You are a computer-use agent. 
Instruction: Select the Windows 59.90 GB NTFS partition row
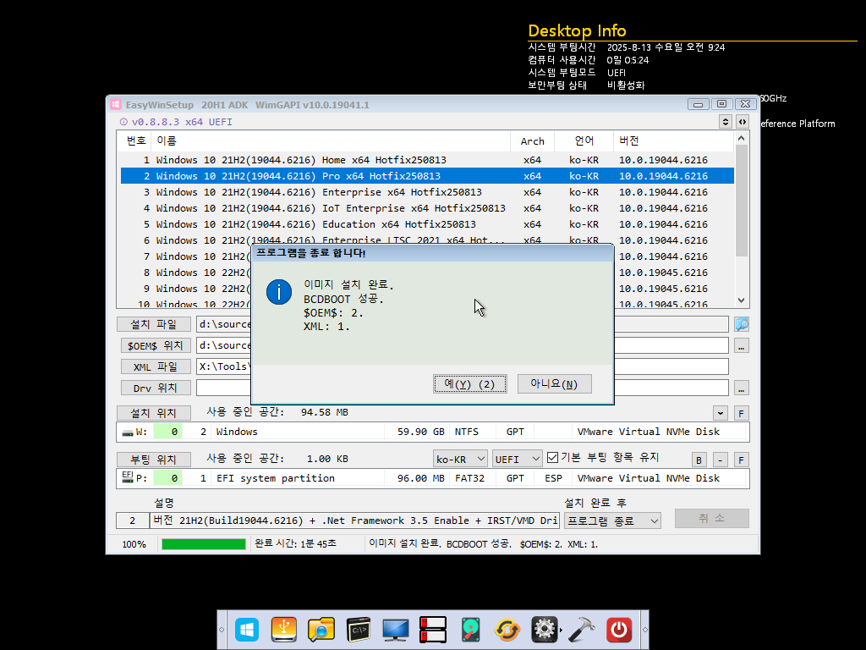click(x=432, y=432)
